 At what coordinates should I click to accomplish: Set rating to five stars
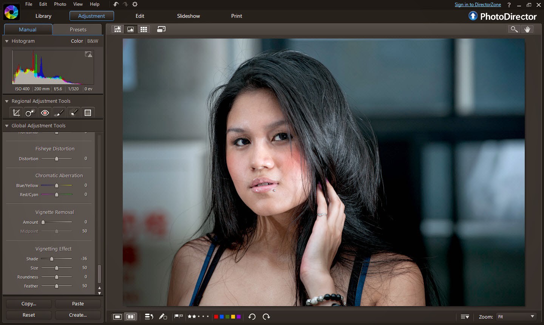207,316
